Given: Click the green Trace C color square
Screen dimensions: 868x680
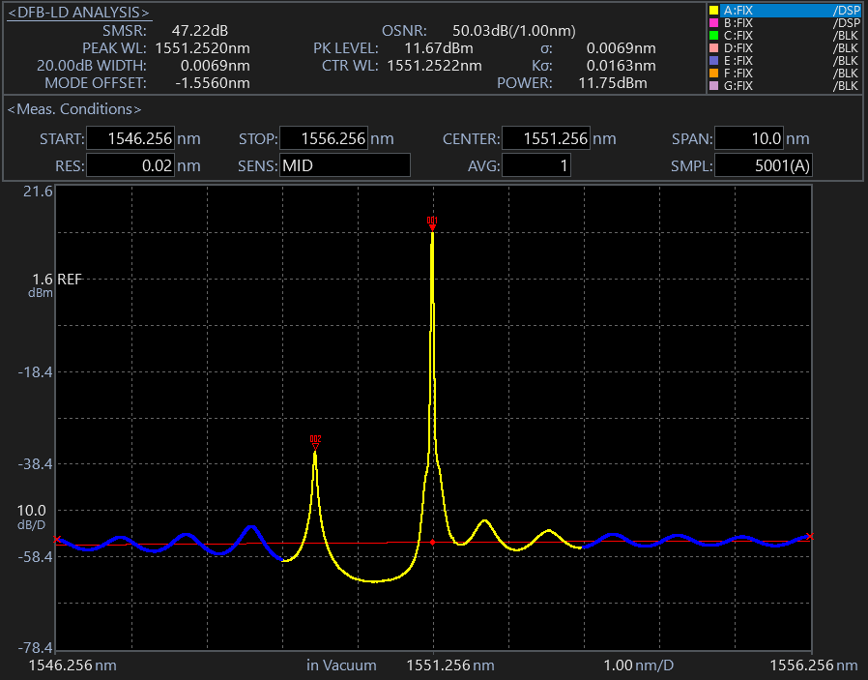Looking at the screenshot, I should [x=714, y=36].
